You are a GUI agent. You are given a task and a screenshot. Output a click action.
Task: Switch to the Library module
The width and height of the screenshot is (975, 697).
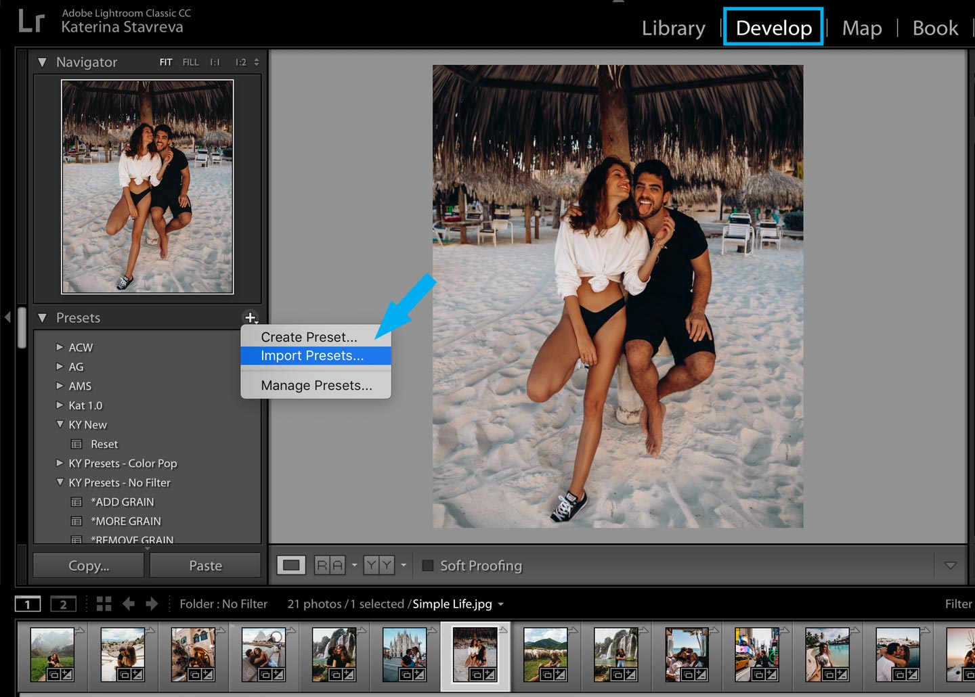(673, 28)
